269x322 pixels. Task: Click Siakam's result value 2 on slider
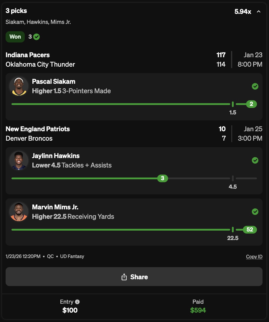tap(251, 104)
